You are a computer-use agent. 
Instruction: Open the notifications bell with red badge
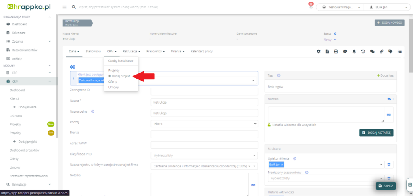[x=311, y=7]
